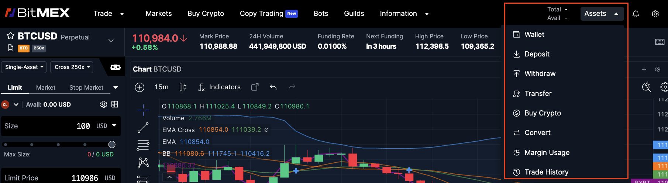Click the Size input field
Viewport: 668px width, 183px height.
61,126
